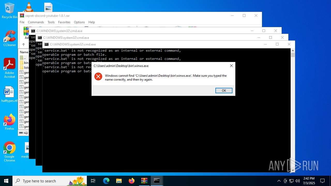Open the notification center
The image size is (331, 186).
pos(322,181)
